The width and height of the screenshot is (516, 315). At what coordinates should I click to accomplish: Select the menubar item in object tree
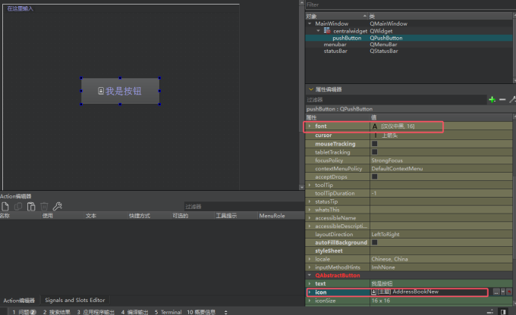point(336,45)
